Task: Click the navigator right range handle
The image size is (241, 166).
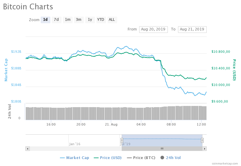Action: [x=202, y=140]
